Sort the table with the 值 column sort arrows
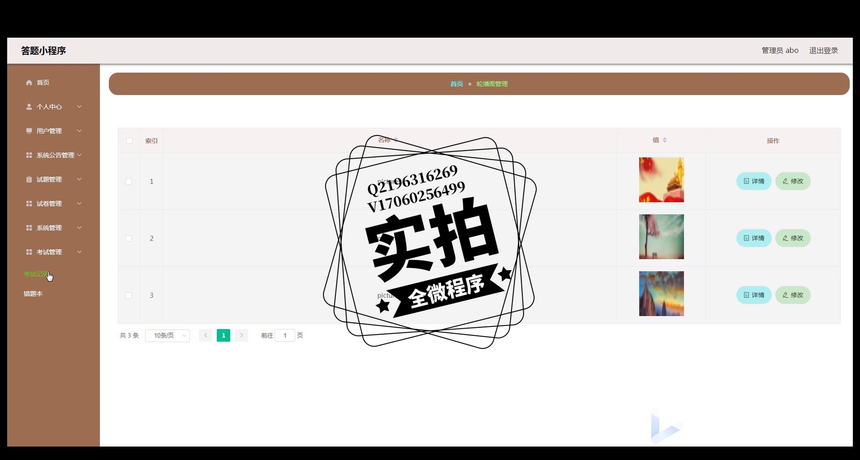 click(665, 140)
